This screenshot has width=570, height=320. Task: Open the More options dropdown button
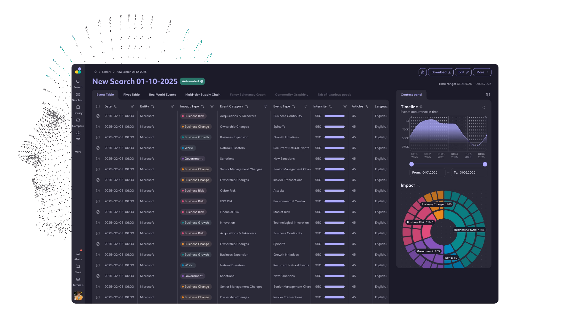click(x=482, y=72)
